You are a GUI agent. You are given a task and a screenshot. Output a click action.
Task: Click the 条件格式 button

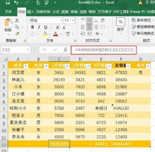(x=143, y=20)
